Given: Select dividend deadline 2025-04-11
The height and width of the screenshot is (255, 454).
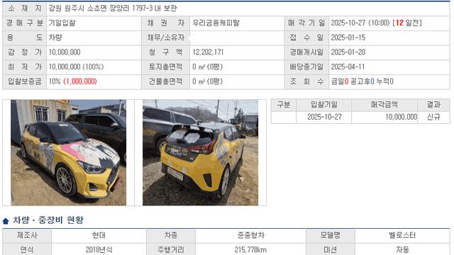Looking at the screenshot, I should pos(348,67).
